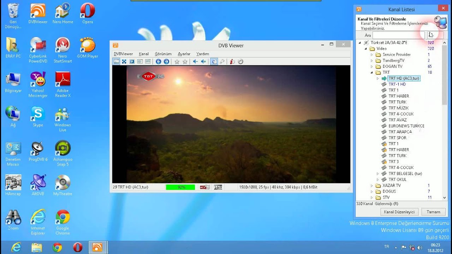This screenshot has height=254, width=452.
Task: Raise volume with the speaker plus icon
Action: pos(203,61)
